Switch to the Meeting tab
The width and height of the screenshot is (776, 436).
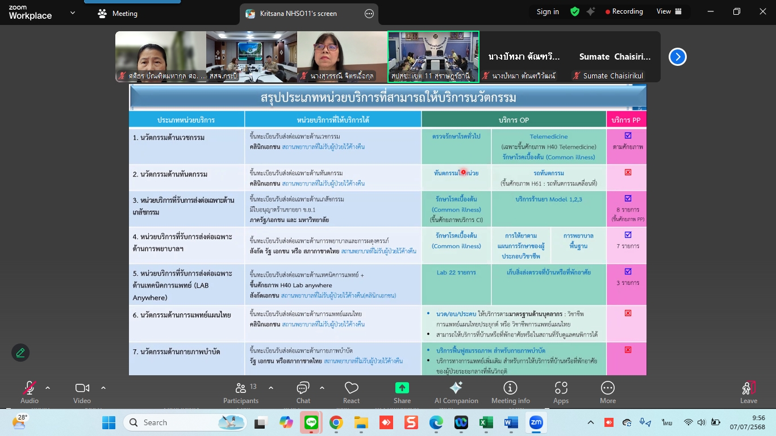pos(118,14)
